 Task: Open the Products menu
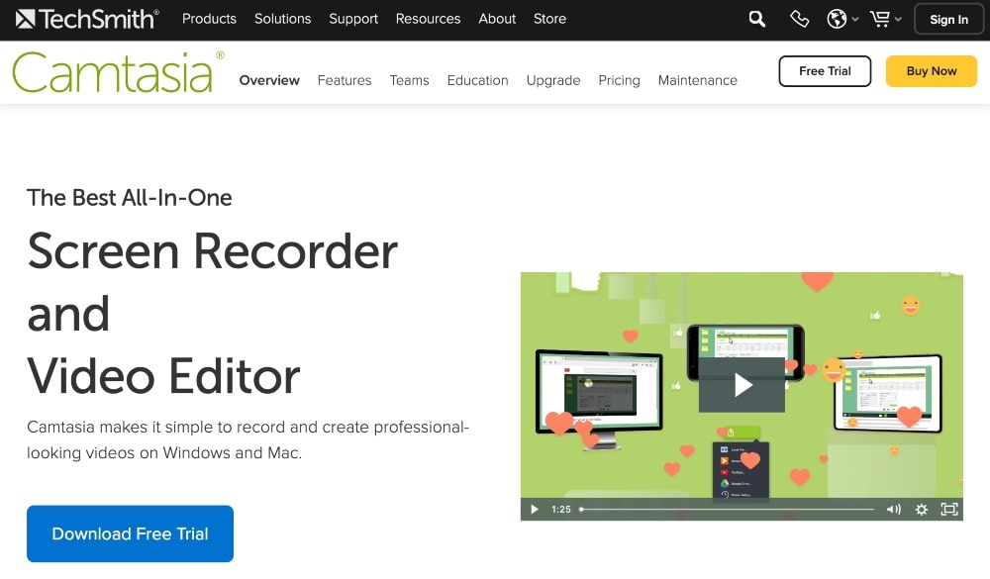coord(209,19)
